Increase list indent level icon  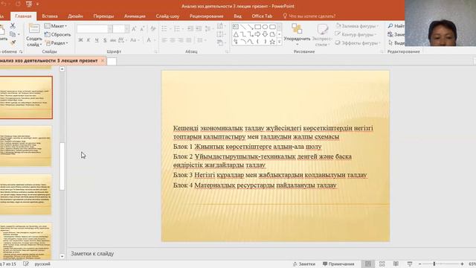[x=199, y=29]
